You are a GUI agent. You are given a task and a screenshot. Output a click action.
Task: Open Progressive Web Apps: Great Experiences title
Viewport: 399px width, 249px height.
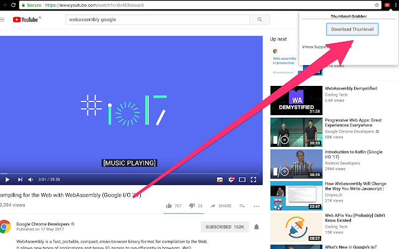point(353,123)
